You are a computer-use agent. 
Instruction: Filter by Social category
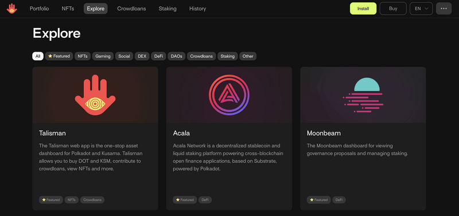click(124, 56)
